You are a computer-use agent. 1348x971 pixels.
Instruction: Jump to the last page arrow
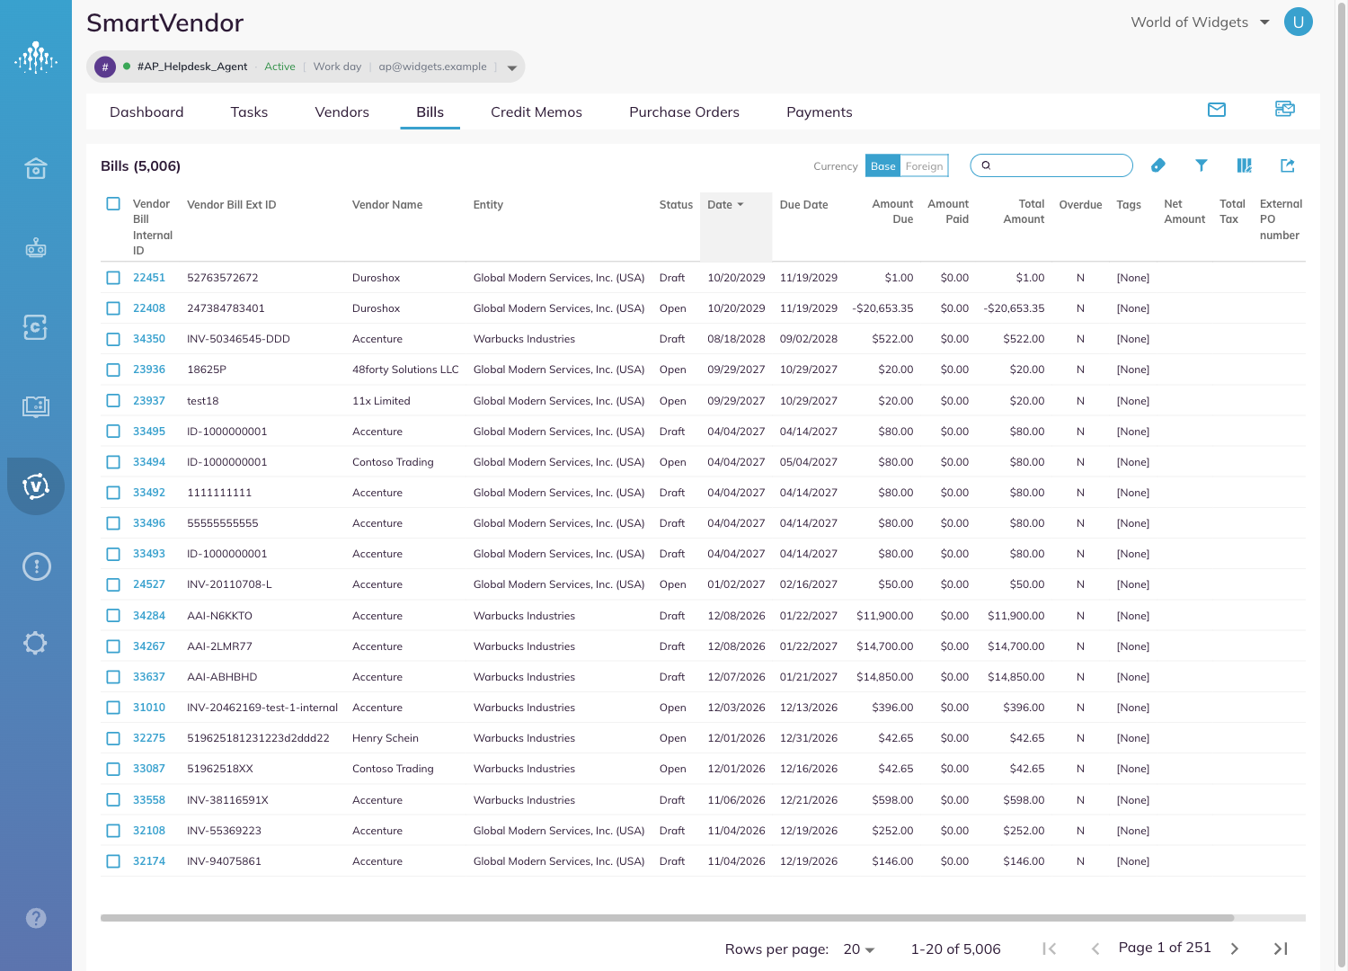pyautogui.click(x=1281, y=949)
